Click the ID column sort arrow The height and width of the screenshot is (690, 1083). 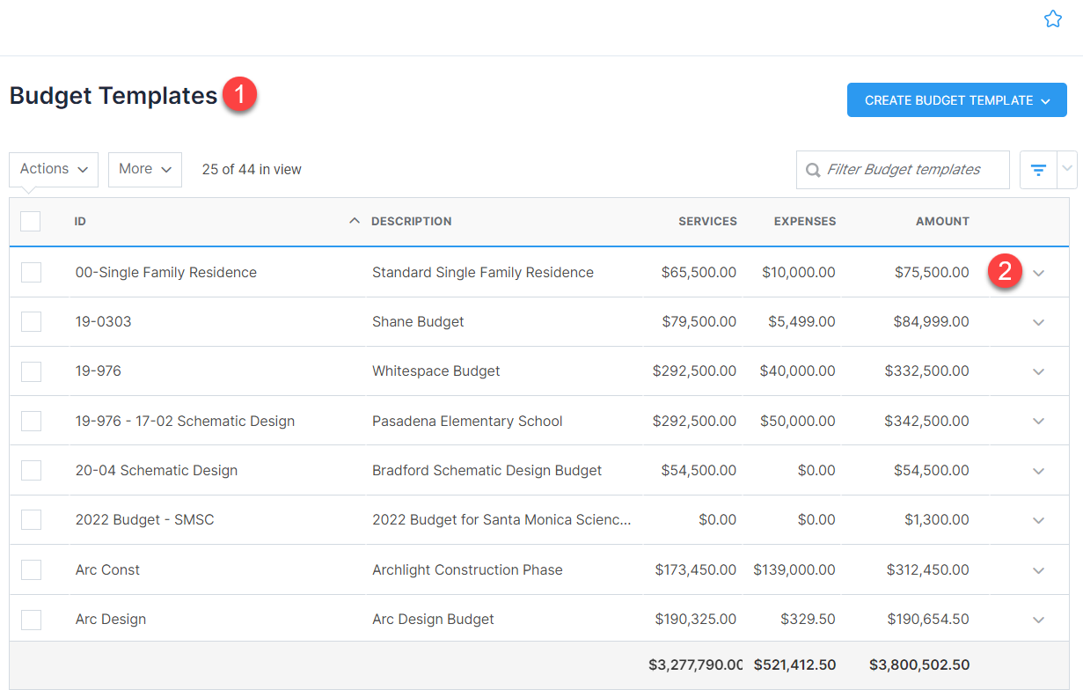coord(355,221)
